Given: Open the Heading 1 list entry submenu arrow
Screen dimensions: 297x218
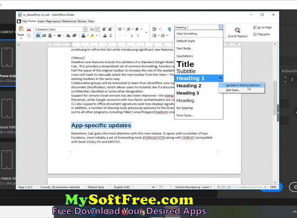Looking at the screenshot, I should [x=220, y=78].
